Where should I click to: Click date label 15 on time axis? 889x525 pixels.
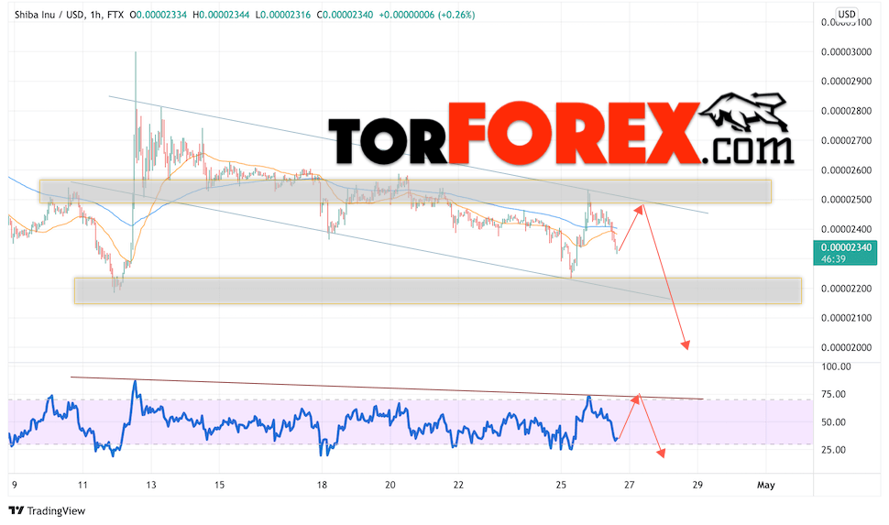point(219,485)
